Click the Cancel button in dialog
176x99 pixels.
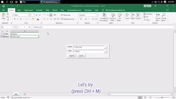[81, 56]
